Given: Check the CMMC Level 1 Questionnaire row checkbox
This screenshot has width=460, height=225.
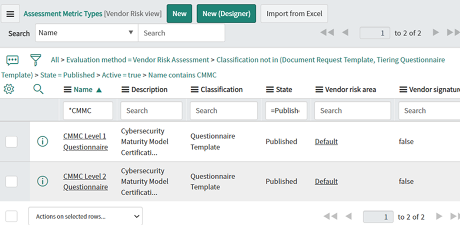Looking at the screenshot, I should click(11, 142).
